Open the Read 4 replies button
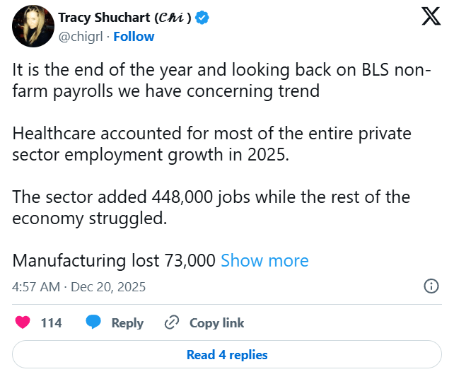The image size is (454, 379). tap(227, 354)
